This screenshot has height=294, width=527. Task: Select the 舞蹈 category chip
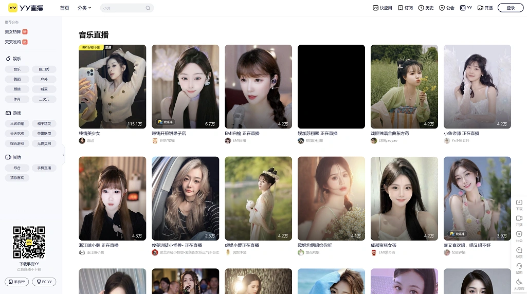17,79
